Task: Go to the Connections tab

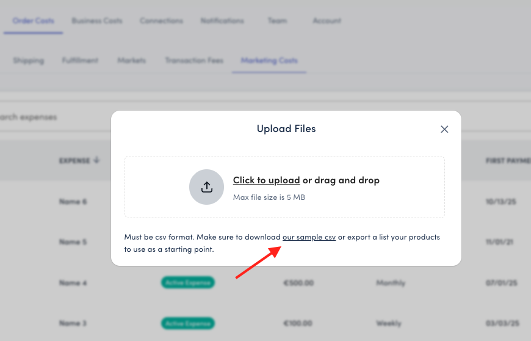Action: point(161,21)
